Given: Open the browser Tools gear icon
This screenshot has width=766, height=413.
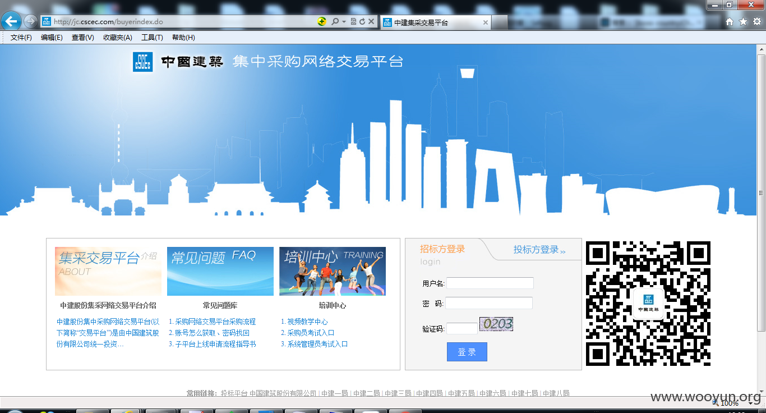Looking at the screenshot, I should 757,22.
